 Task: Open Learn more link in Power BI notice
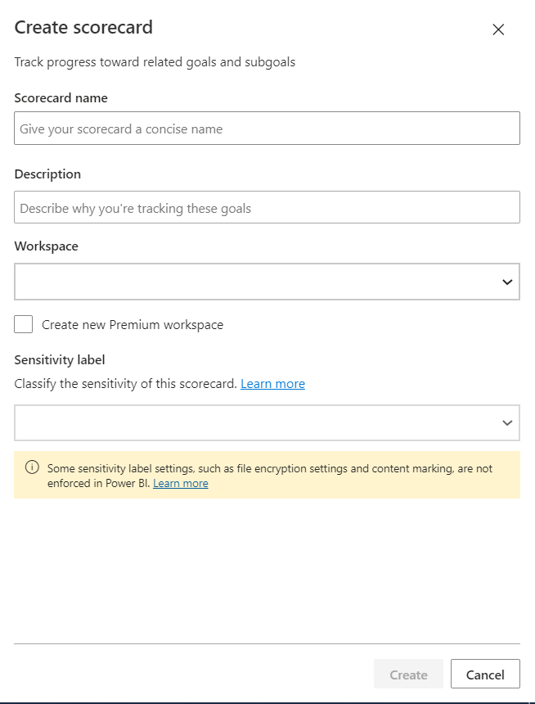181,484
